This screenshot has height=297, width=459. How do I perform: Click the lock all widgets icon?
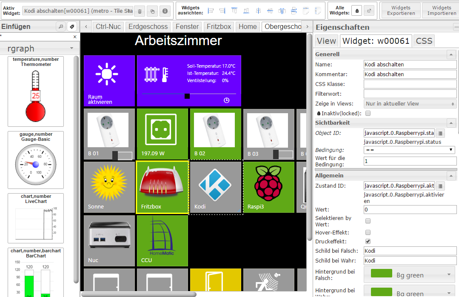tap(357, 11)
